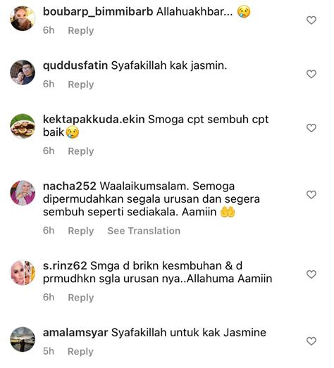See translation of nacha252's comment
Image resolution: width=334 pixels, height=368 pixels.
[144, 231]
